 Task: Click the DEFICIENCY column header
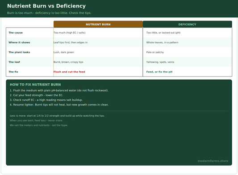187,24
